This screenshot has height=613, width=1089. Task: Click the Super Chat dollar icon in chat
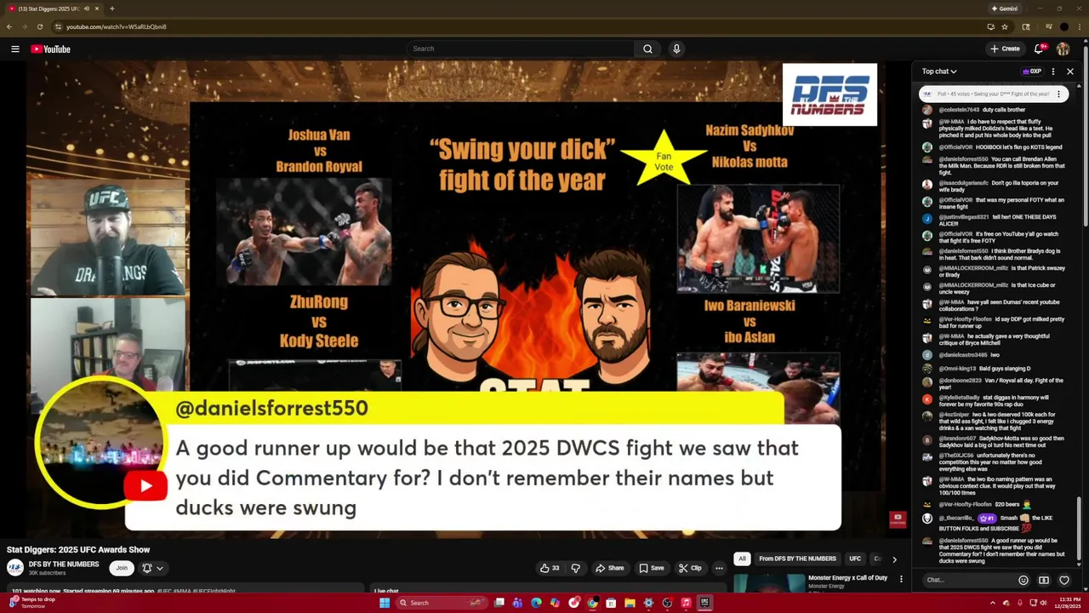coord(1044,581)
